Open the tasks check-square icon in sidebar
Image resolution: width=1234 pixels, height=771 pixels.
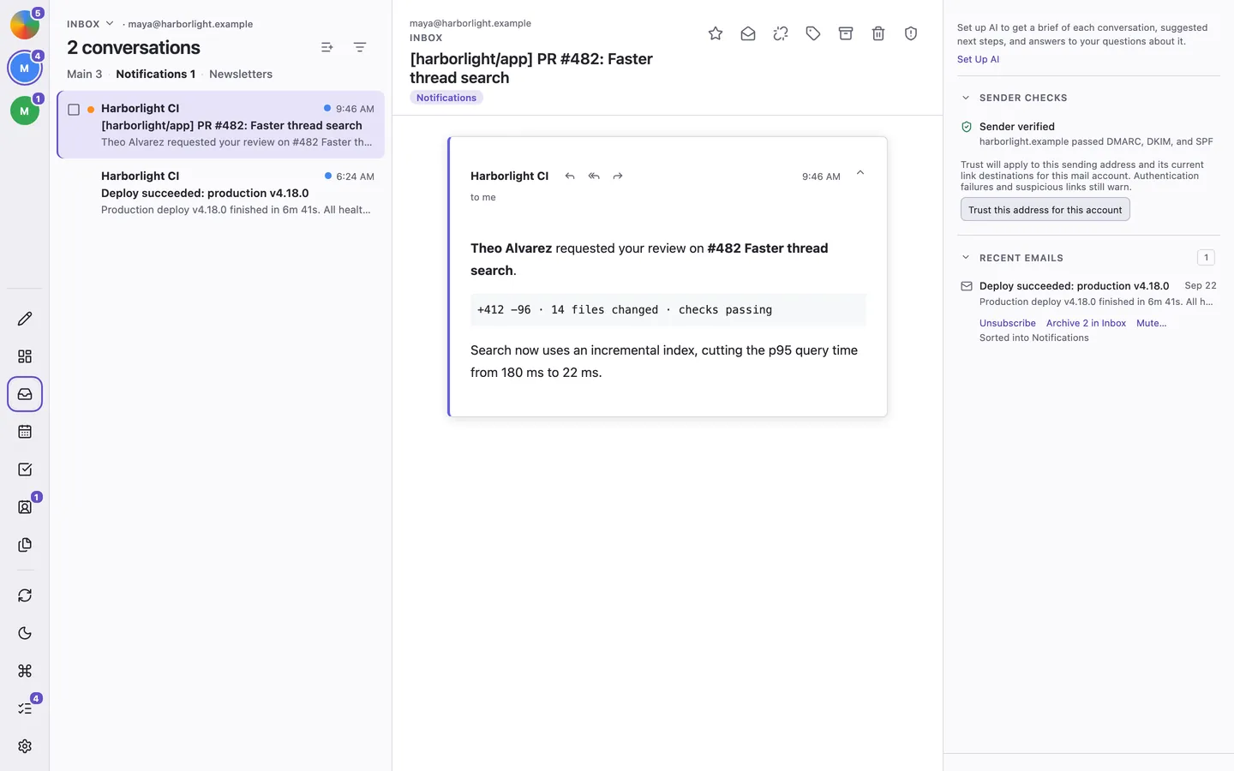click(25, 469)
